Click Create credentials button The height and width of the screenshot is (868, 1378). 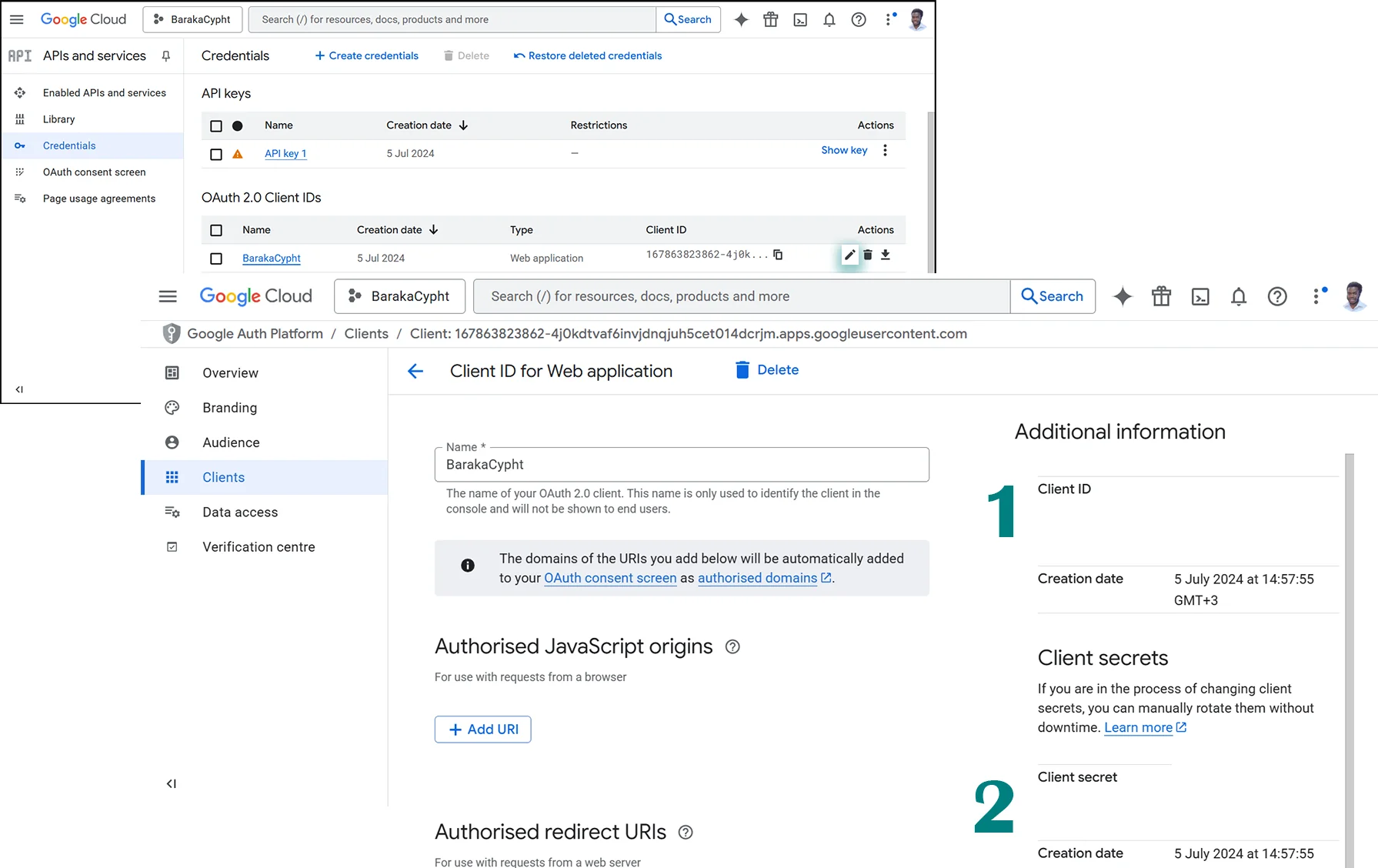pyautogui.click(x=366, y=55)
